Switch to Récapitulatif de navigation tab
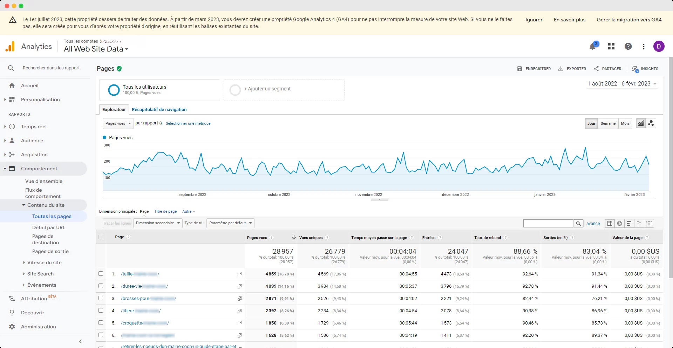The image size is (673, 348). click(159, 110)
